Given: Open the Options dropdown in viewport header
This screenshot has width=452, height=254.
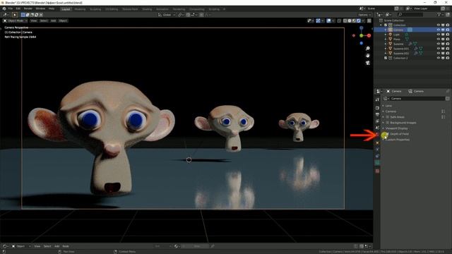Looking at the screenshot, I should click(364, 15).
